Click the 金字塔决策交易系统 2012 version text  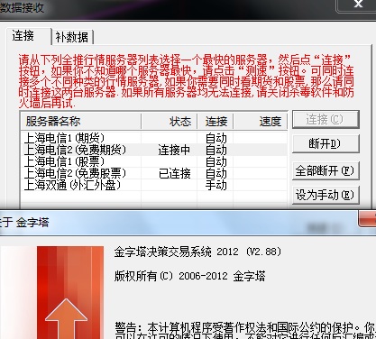tap(197, 252)
